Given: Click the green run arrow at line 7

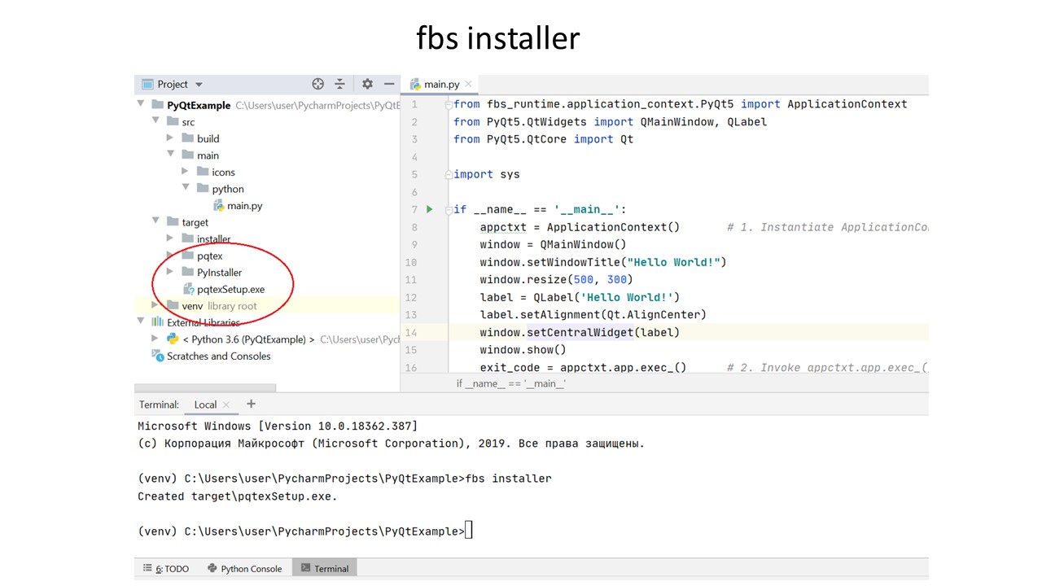Looking at the screenshot, I should pyautogui.click(x=430, y=209).
